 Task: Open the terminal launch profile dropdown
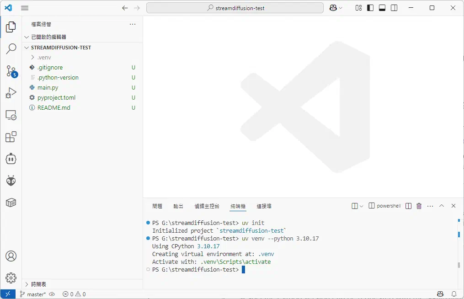(361, 206)
